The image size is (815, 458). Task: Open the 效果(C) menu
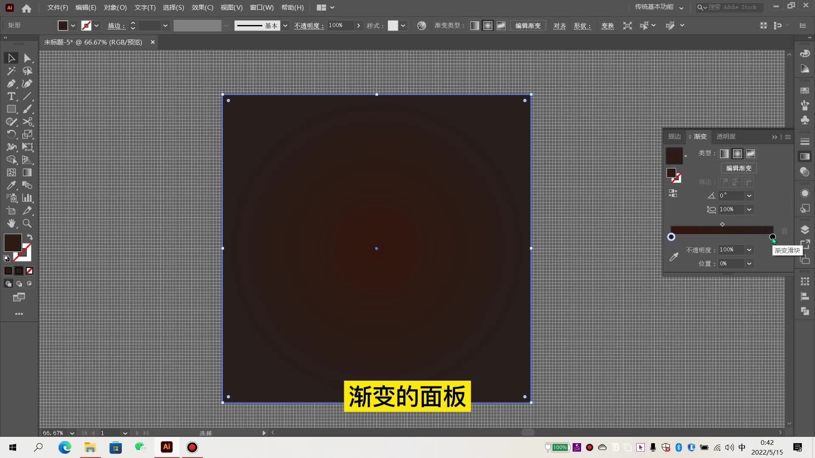point(202,8)
